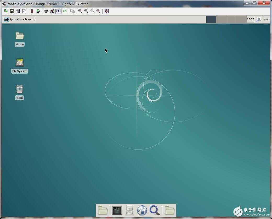Click the 'Home' label under the folder icon

tap(20, 45)
